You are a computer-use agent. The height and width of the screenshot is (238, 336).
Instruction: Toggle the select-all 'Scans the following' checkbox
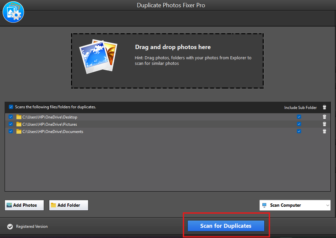11,107
